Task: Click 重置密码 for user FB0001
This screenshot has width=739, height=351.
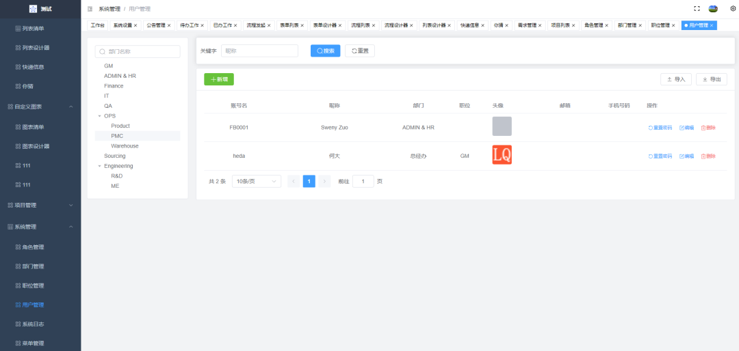Action: pos(660,128)
